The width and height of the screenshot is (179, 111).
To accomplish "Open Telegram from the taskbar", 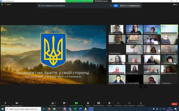I will point(70,109).
